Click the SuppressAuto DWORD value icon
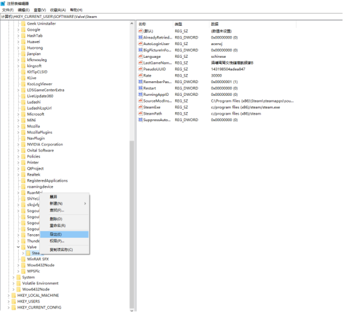 (x=140, y=120)
